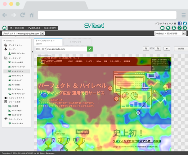Click the green pencil edit URL button
188x155 pixels.
(90, 49)
